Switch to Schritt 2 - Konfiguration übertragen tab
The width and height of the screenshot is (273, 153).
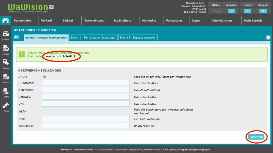93,38
